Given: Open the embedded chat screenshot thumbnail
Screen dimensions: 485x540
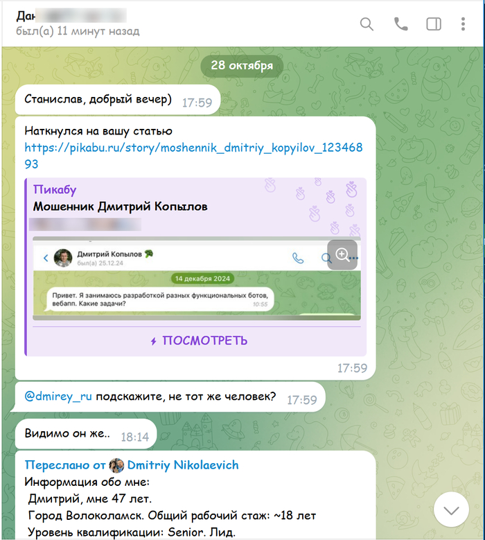Looking at the screenshot, I should tap(197, 278).
